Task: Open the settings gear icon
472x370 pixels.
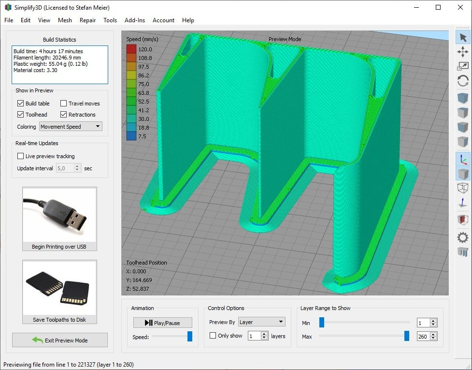Action: click(463, 237)
